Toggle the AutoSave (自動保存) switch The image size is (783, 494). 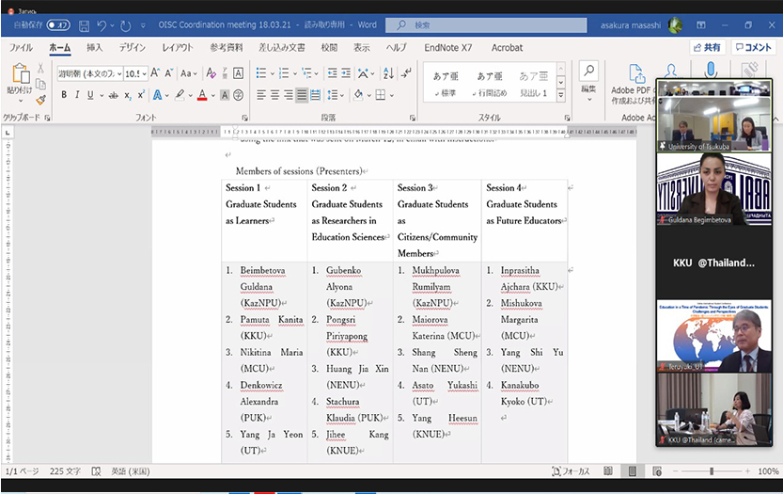point(57,25)
